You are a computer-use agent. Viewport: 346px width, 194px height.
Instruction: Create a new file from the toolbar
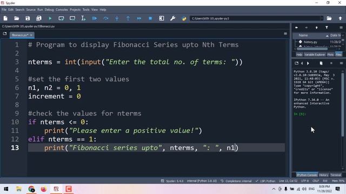click(x=5, y=18)
